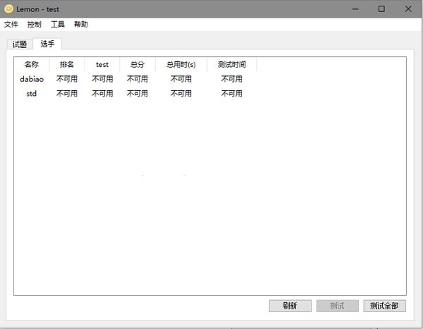Click std's 总用时 cell
Screen dimensions: 423x329
(x=181, y=94)
